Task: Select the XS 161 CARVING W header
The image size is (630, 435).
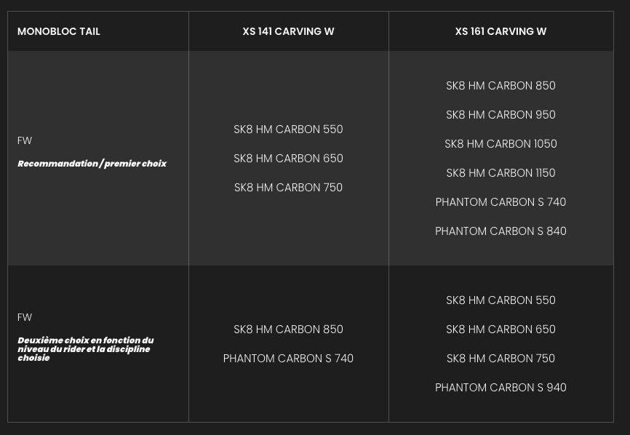Action: coord(501,31)
